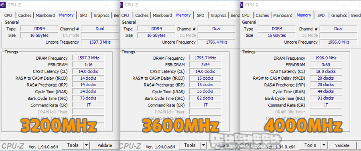This screenshot has width=361, height=151.
Task: Open Graphics tab in 1996.0 MHz window
Action: point(339,15)
